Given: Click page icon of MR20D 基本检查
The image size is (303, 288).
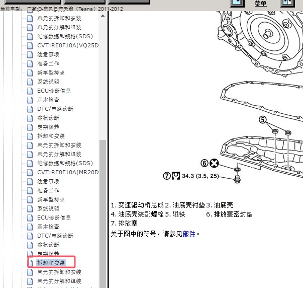Looking at the screenshot, I should click(30, 227).
